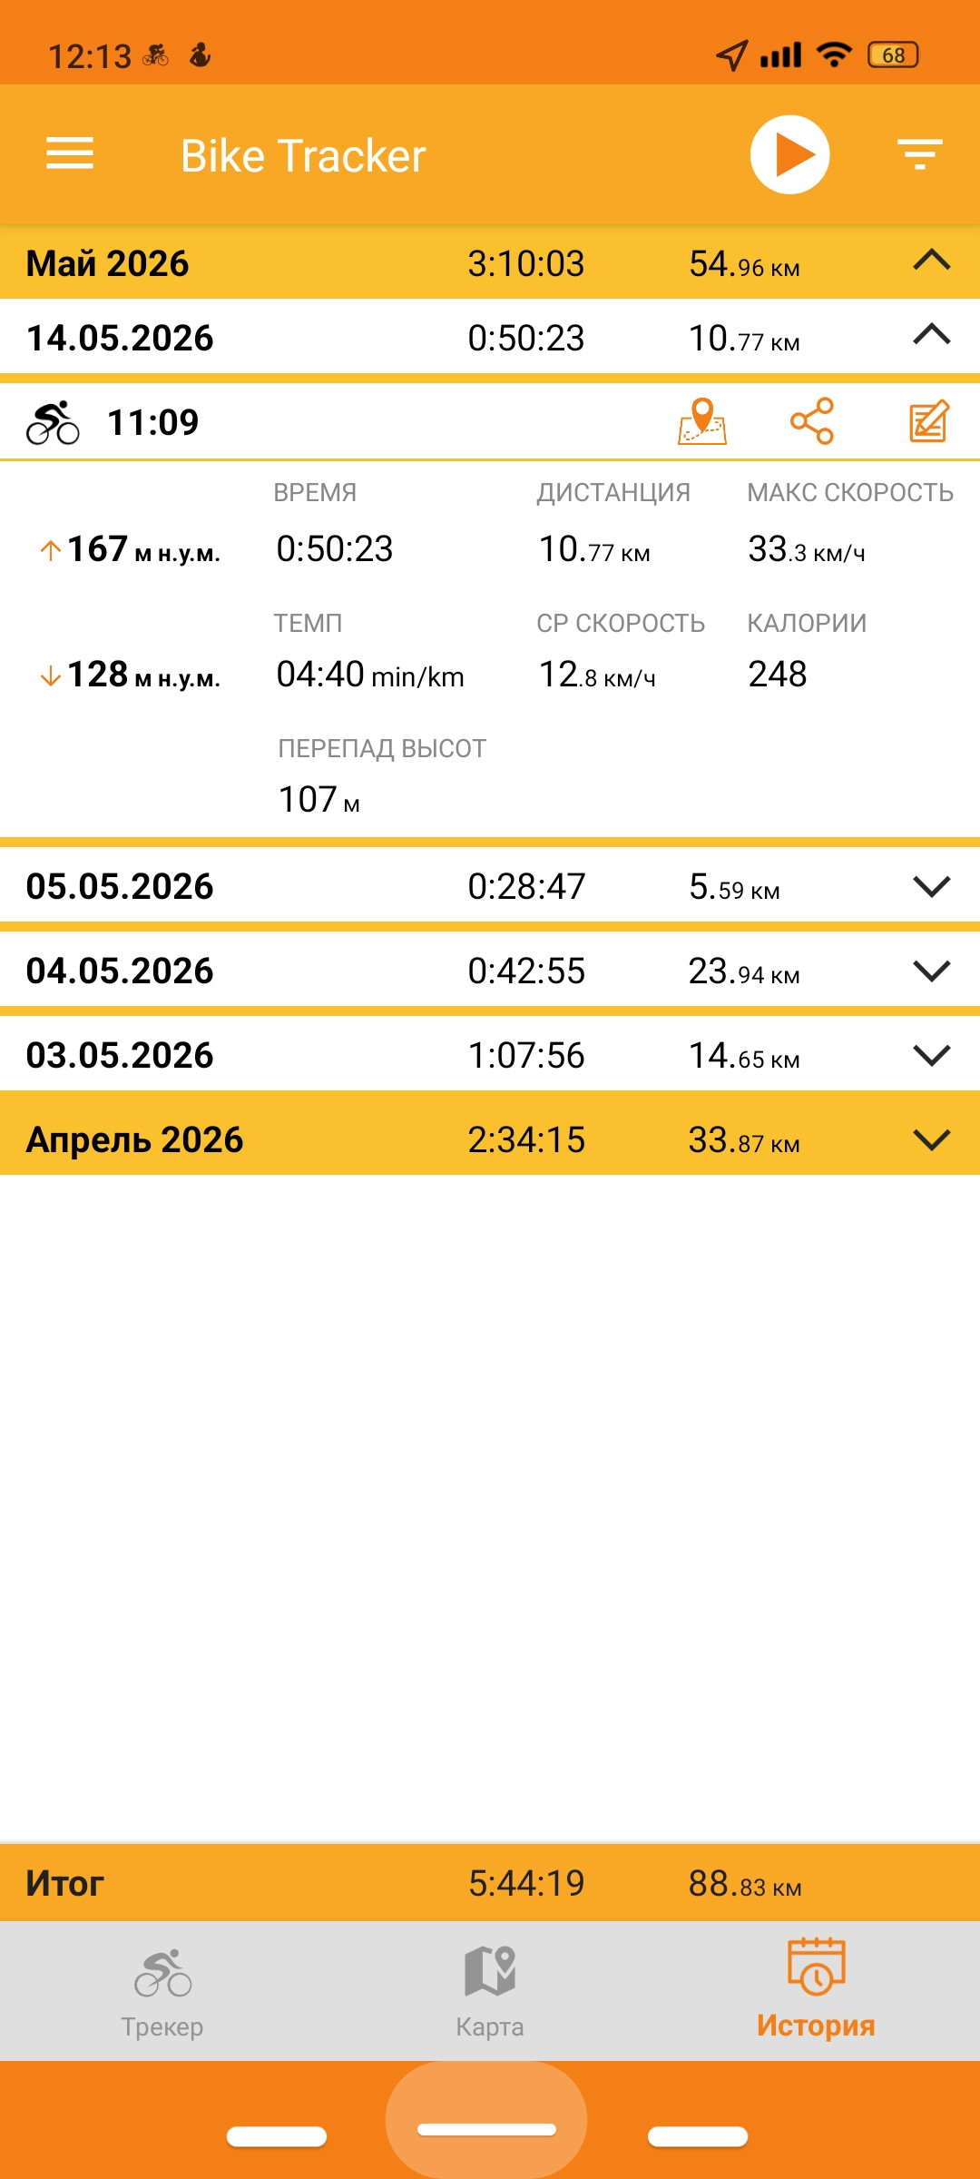Start tracking with the play button

click(790, 154)
